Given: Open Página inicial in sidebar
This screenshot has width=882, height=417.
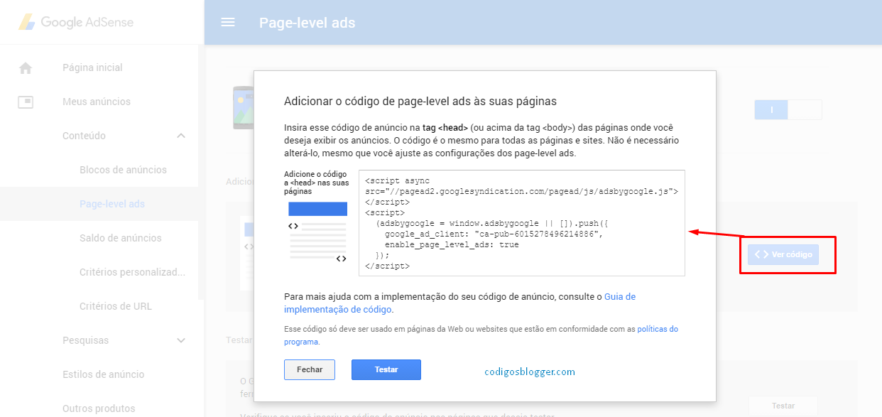Looking at the screenshot, I should 92,67.
